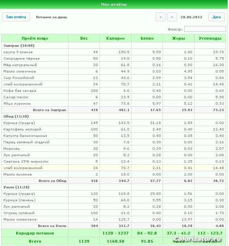Click the date text 28.06.2012
The image size is (229, 246).
pos(191,17)
